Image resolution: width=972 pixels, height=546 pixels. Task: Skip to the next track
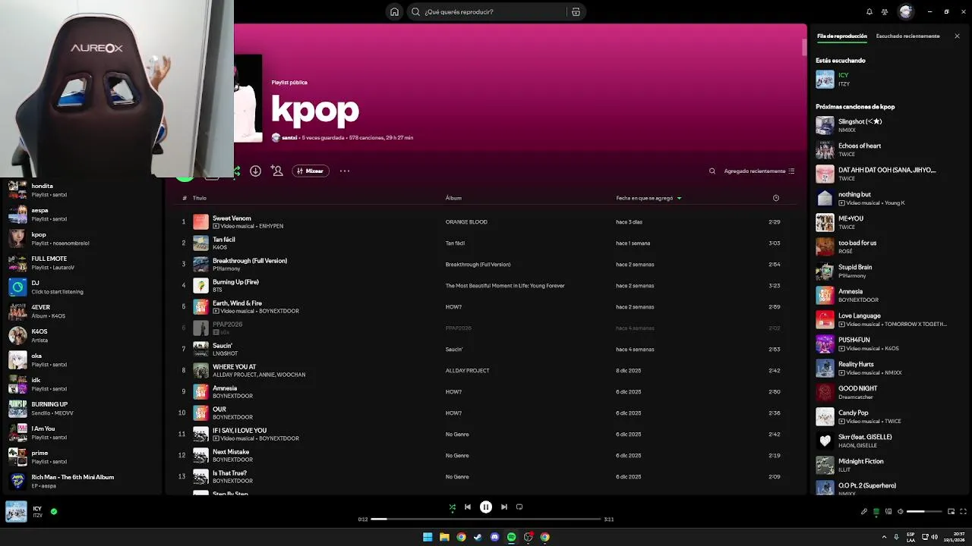pyautogui.click(x=503, y=507)
